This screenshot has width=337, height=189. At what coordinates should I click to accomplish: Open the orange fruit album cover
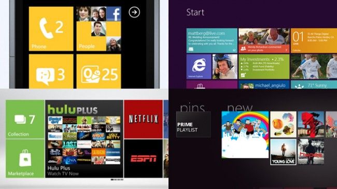tap(283, 124)
